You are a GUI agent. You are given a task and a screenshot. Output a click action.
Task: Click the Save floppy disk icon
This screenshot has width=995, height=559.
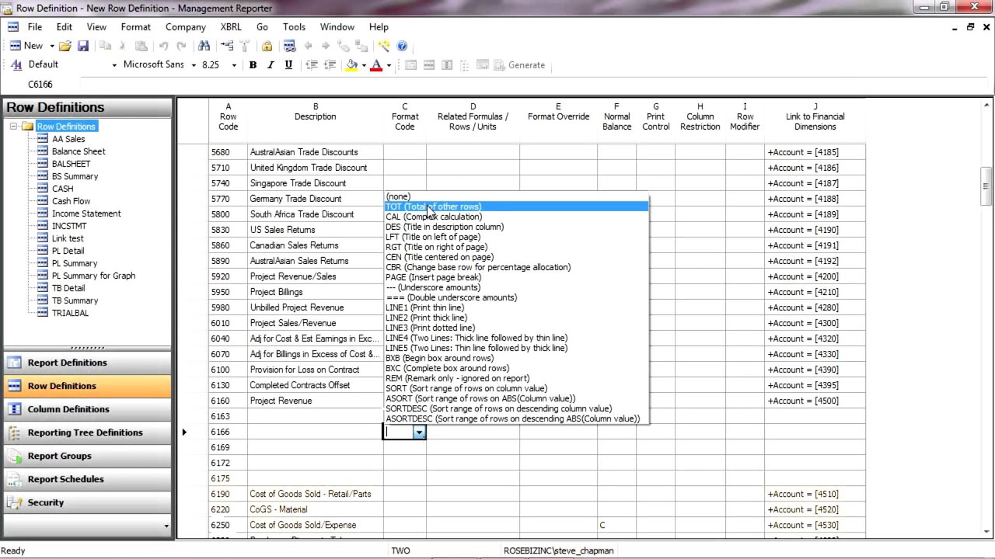tap(83, 46)
